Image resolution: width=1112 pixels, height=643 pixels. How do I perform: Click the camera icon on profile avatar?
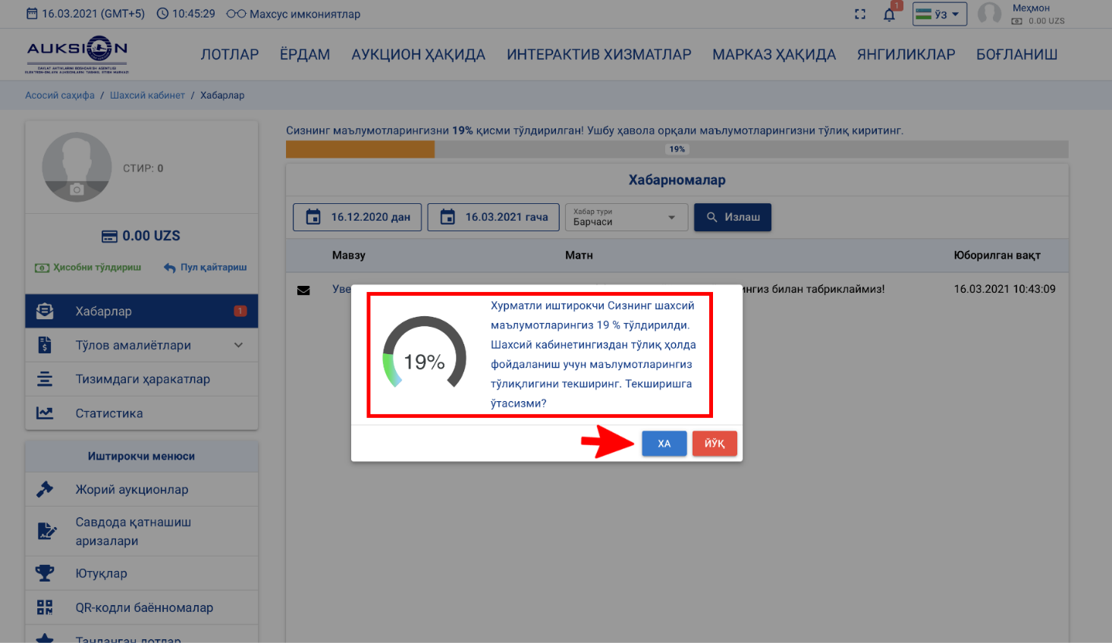pos(77,190)
